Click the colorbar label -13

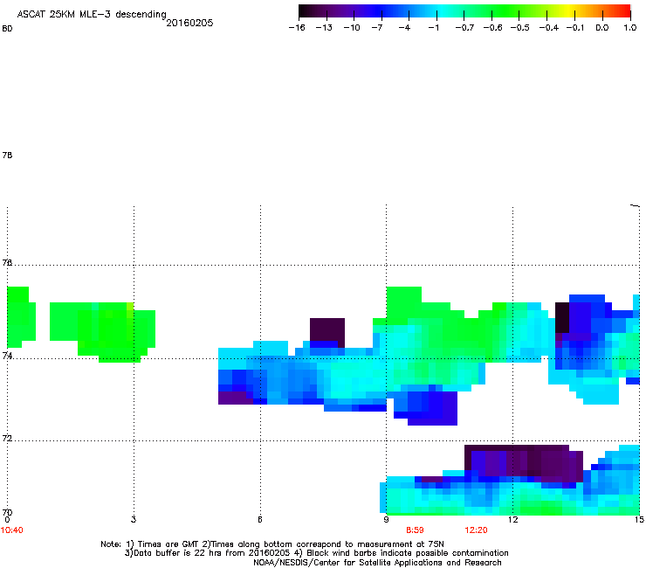click(x=324, y=28)
